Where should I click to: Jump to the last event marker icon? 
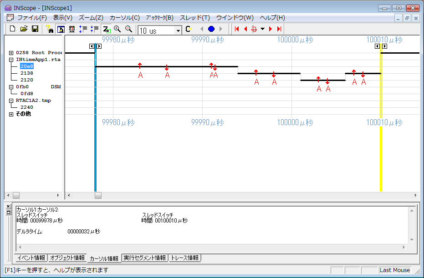tap(278, 29)
